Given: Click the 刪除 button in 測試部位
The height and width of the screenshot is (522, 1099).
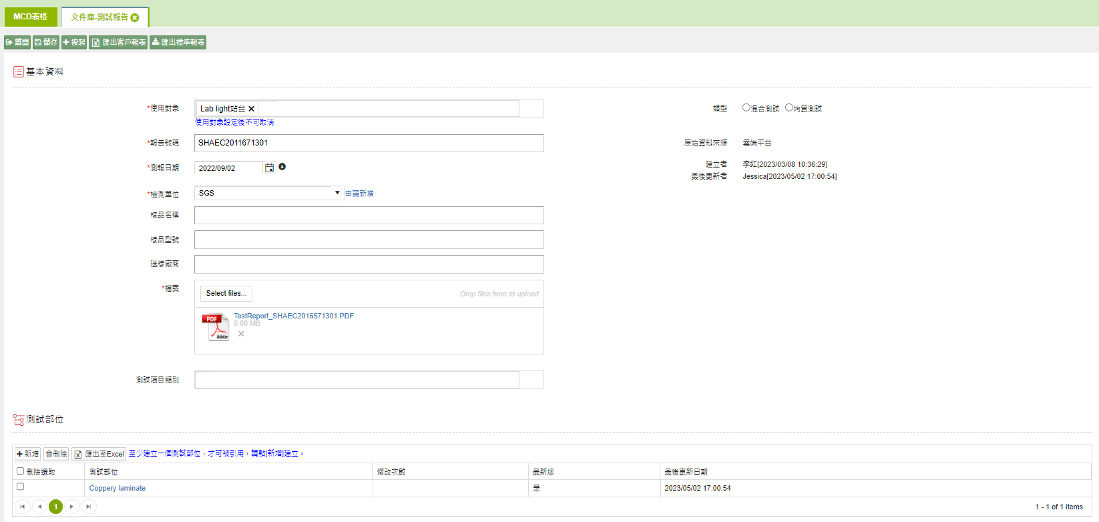Looking at the screenshot, I should 56,454.
